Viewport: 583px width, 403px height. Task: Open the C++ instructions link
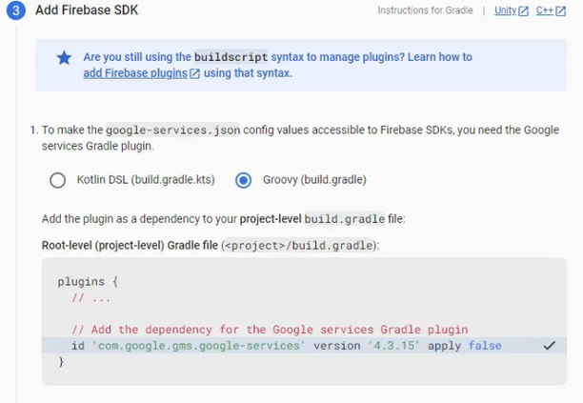pos(544,10)
